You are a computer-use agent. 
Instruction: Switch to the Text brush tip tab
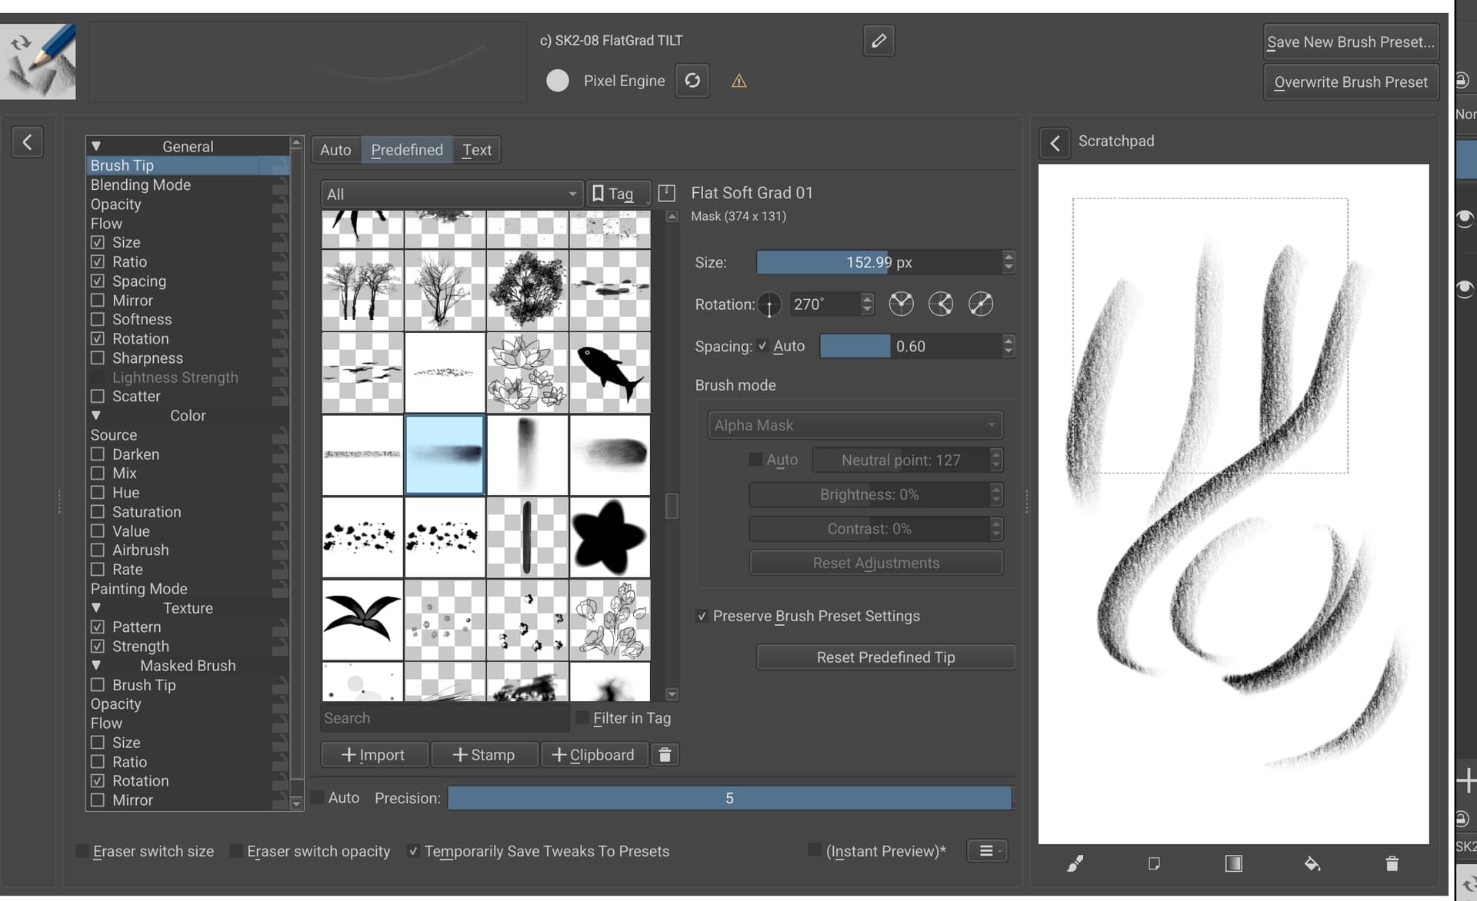476,150
